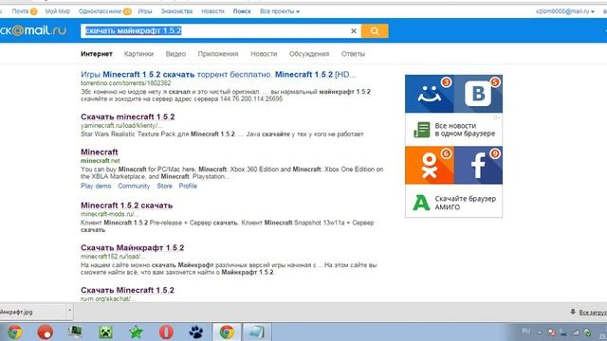Switch to the Ответы tab
This screenshot has height=341, width=607.
point(353,54)
